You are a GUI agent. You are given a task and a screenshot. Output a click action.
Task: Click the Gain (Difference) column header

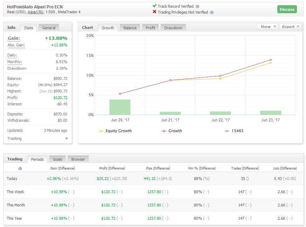63,168
